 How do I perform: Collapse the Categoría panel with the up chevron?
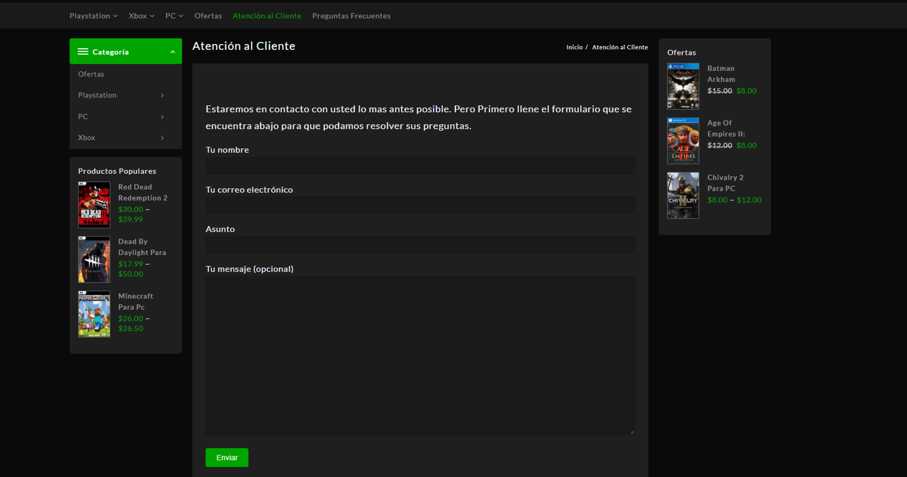173,52
